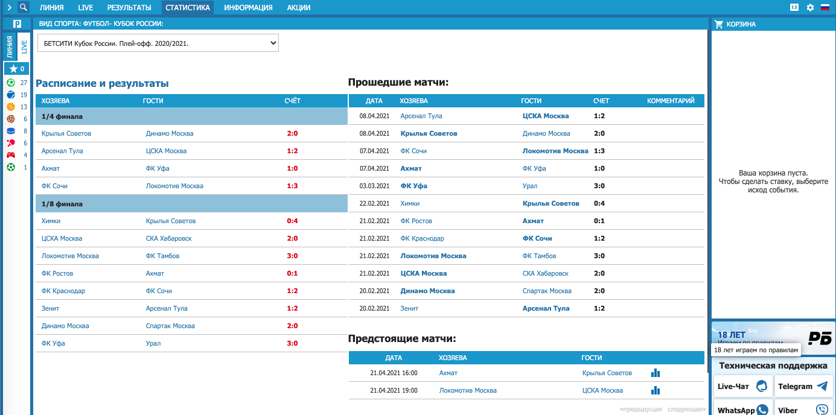Click the cart icon beside КОРЗИНА

pyautogui.click(x=719, y=24)
